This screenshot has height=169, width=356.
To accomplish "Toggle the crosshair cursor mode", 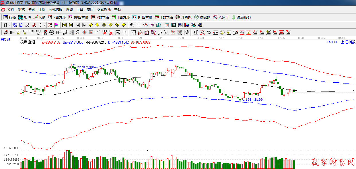I will 139,25.
